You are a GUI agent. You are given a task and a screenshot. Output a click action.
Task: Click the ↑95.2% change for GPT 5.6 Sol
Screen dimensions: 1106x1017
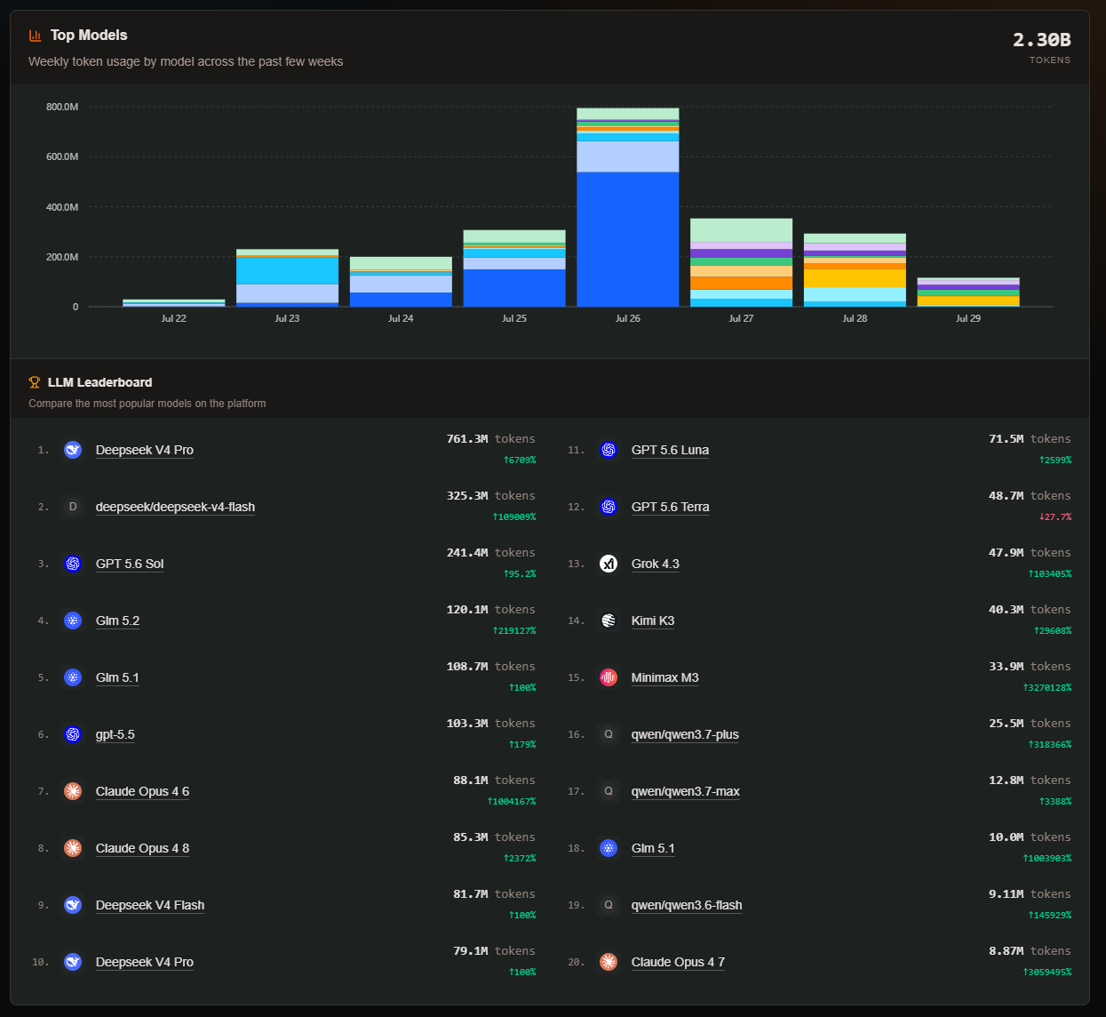pos(520,574)
